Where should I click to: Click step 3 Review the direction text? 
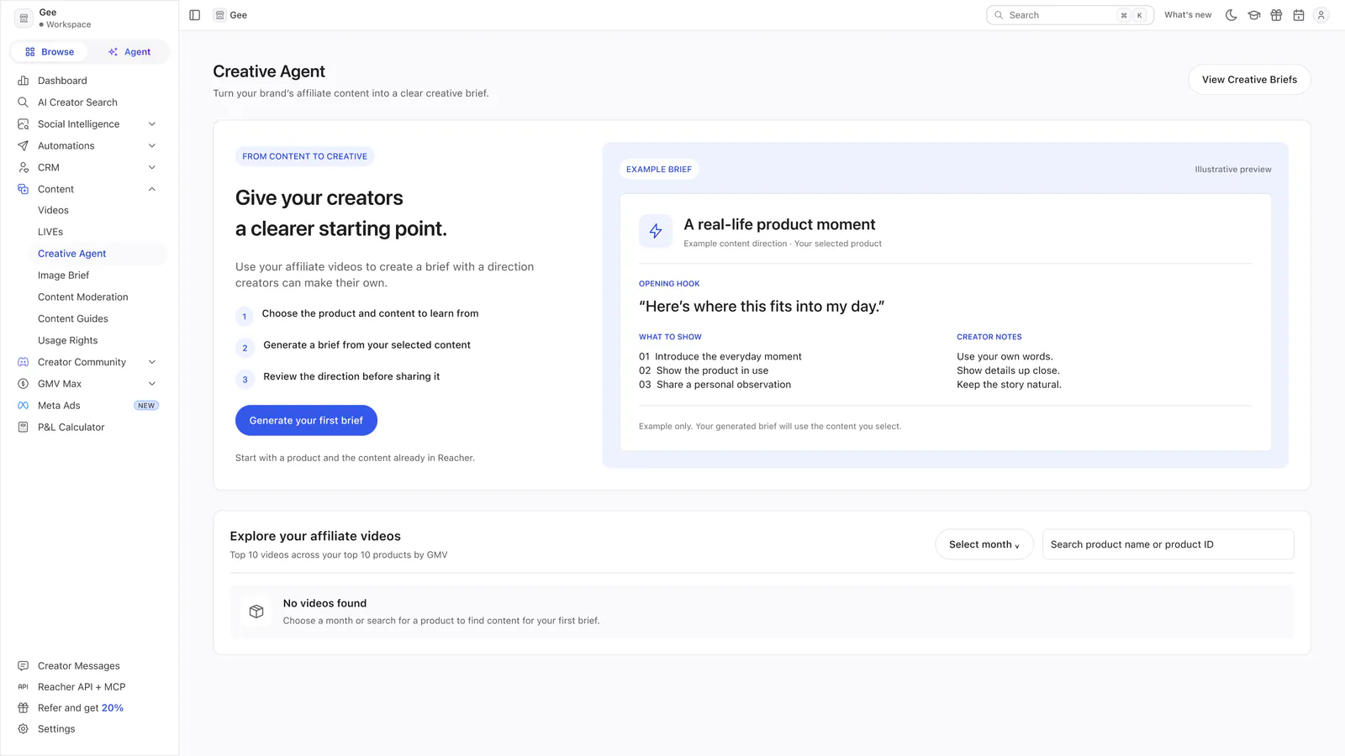[x=351, y=377]
